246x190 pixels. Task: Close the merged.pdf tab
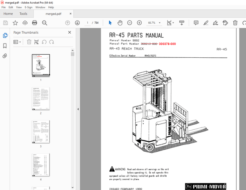coord(71,13)
